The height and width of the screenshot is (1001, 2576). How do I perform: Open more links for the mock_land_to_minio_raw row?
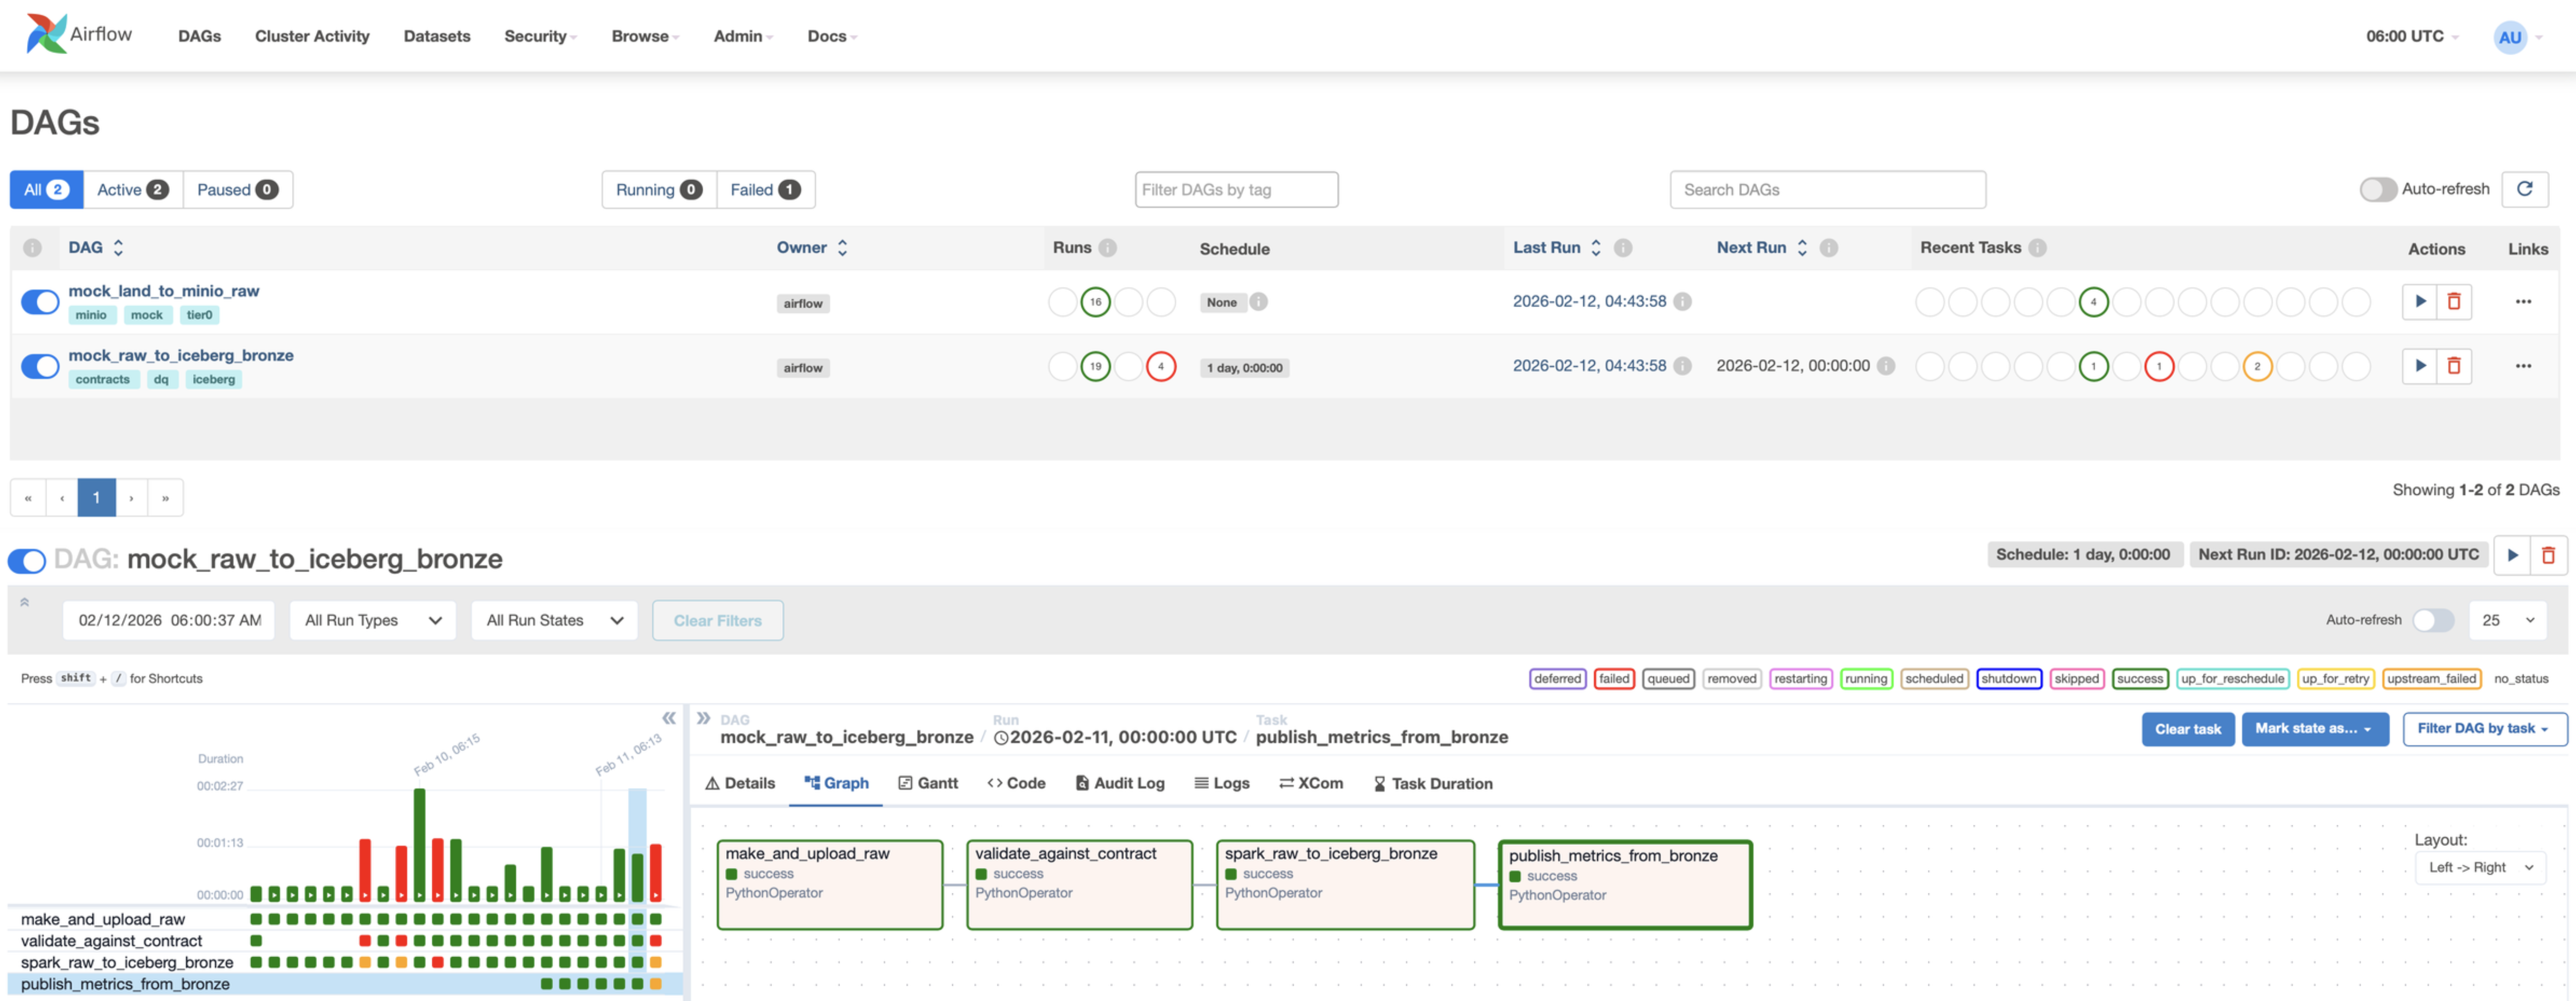click(x=2523, y=301)
